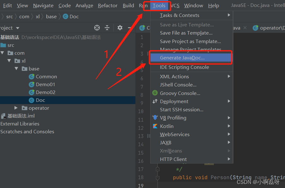The height and width of the screenshot is (188, 285).
Task: Click base in breadcrumb path
Action: [x=51, y=17]
